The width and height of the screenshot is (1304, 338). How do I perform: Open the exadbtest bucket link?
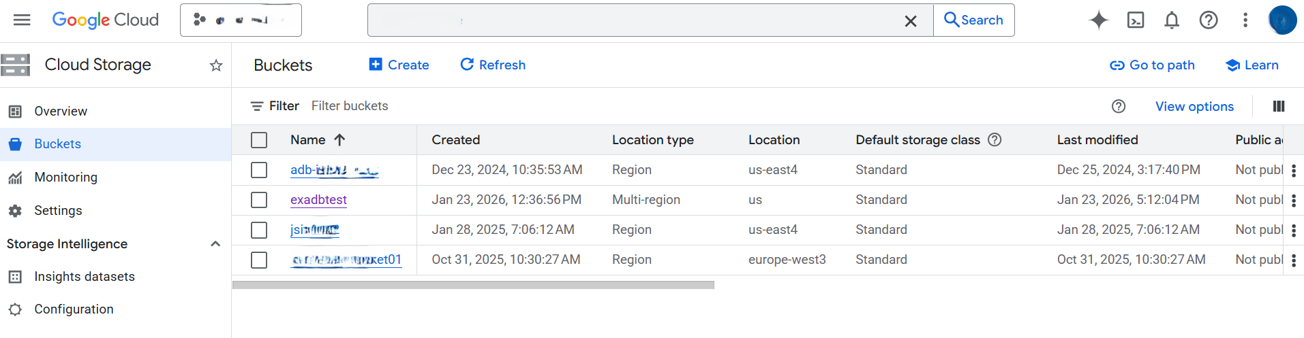click(x=318, y=199)
